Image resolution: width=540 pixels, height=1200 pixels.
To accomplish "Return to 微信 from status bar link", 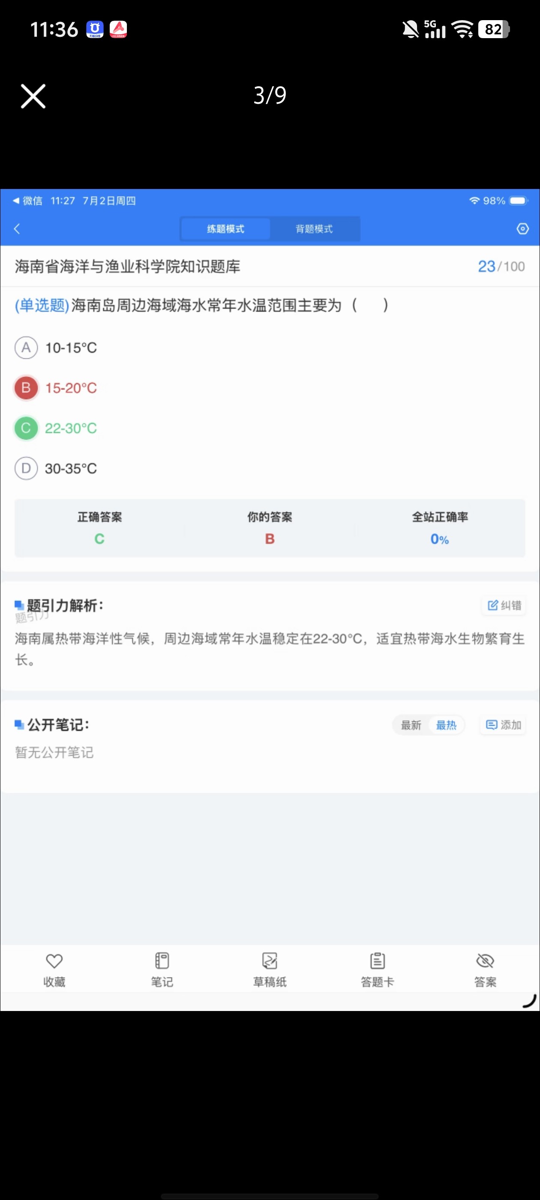I will click(x=27, y=201).
